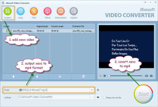The height and width of the screenshot is (107, 158).
Task: Click the preview playback slider handle
Action: tap(109, 76)
